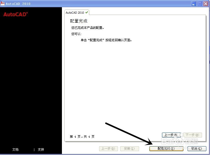Click the text 您已完成本产品的配置。
The image size is (210, 155).
coord(88,28)
